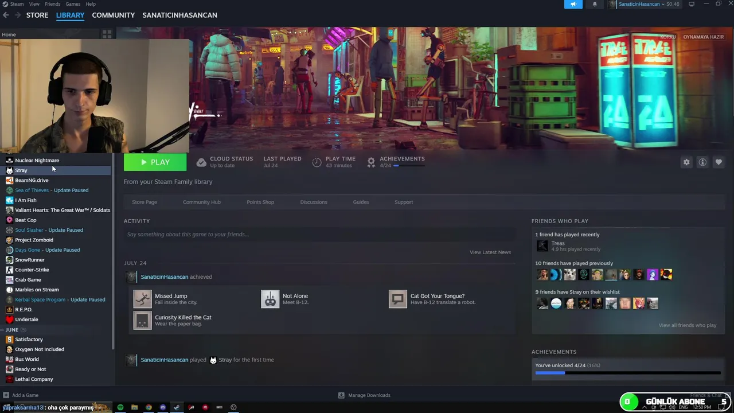
Task: Click the achievements unlocked progress bar
Action: pyautogui.click(x=628, y=373)
